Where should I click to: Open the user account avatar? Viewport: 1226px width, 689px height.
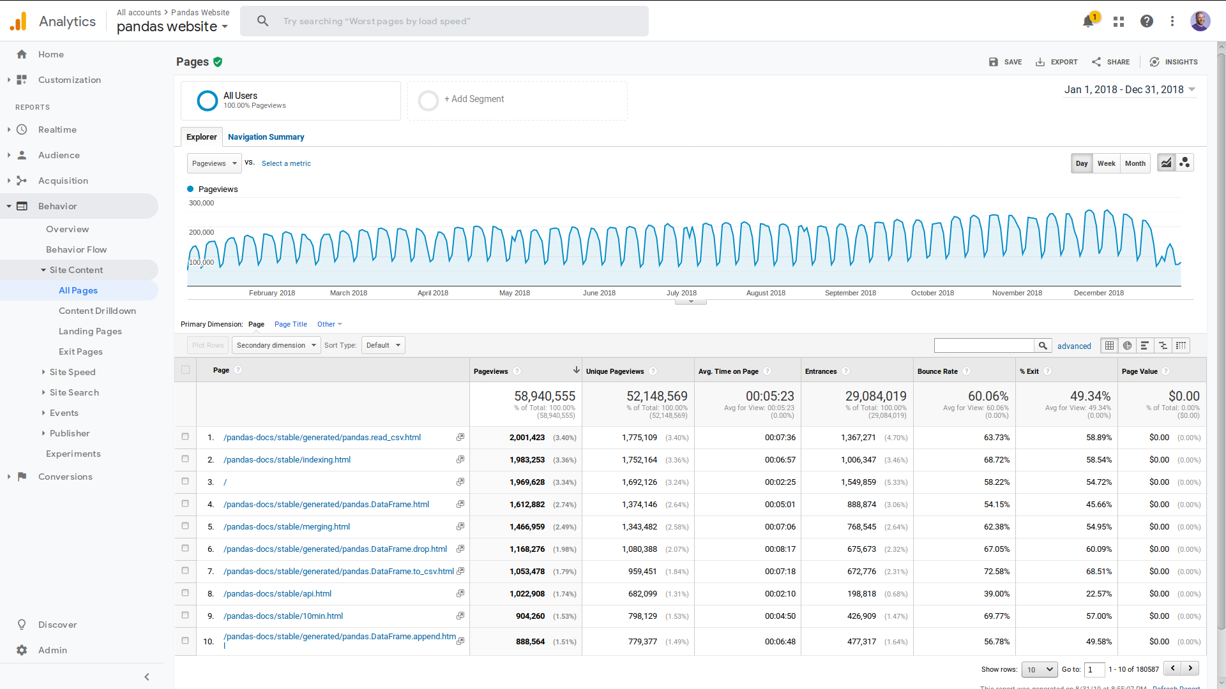pyautogui.click(x=1200, y=20)
